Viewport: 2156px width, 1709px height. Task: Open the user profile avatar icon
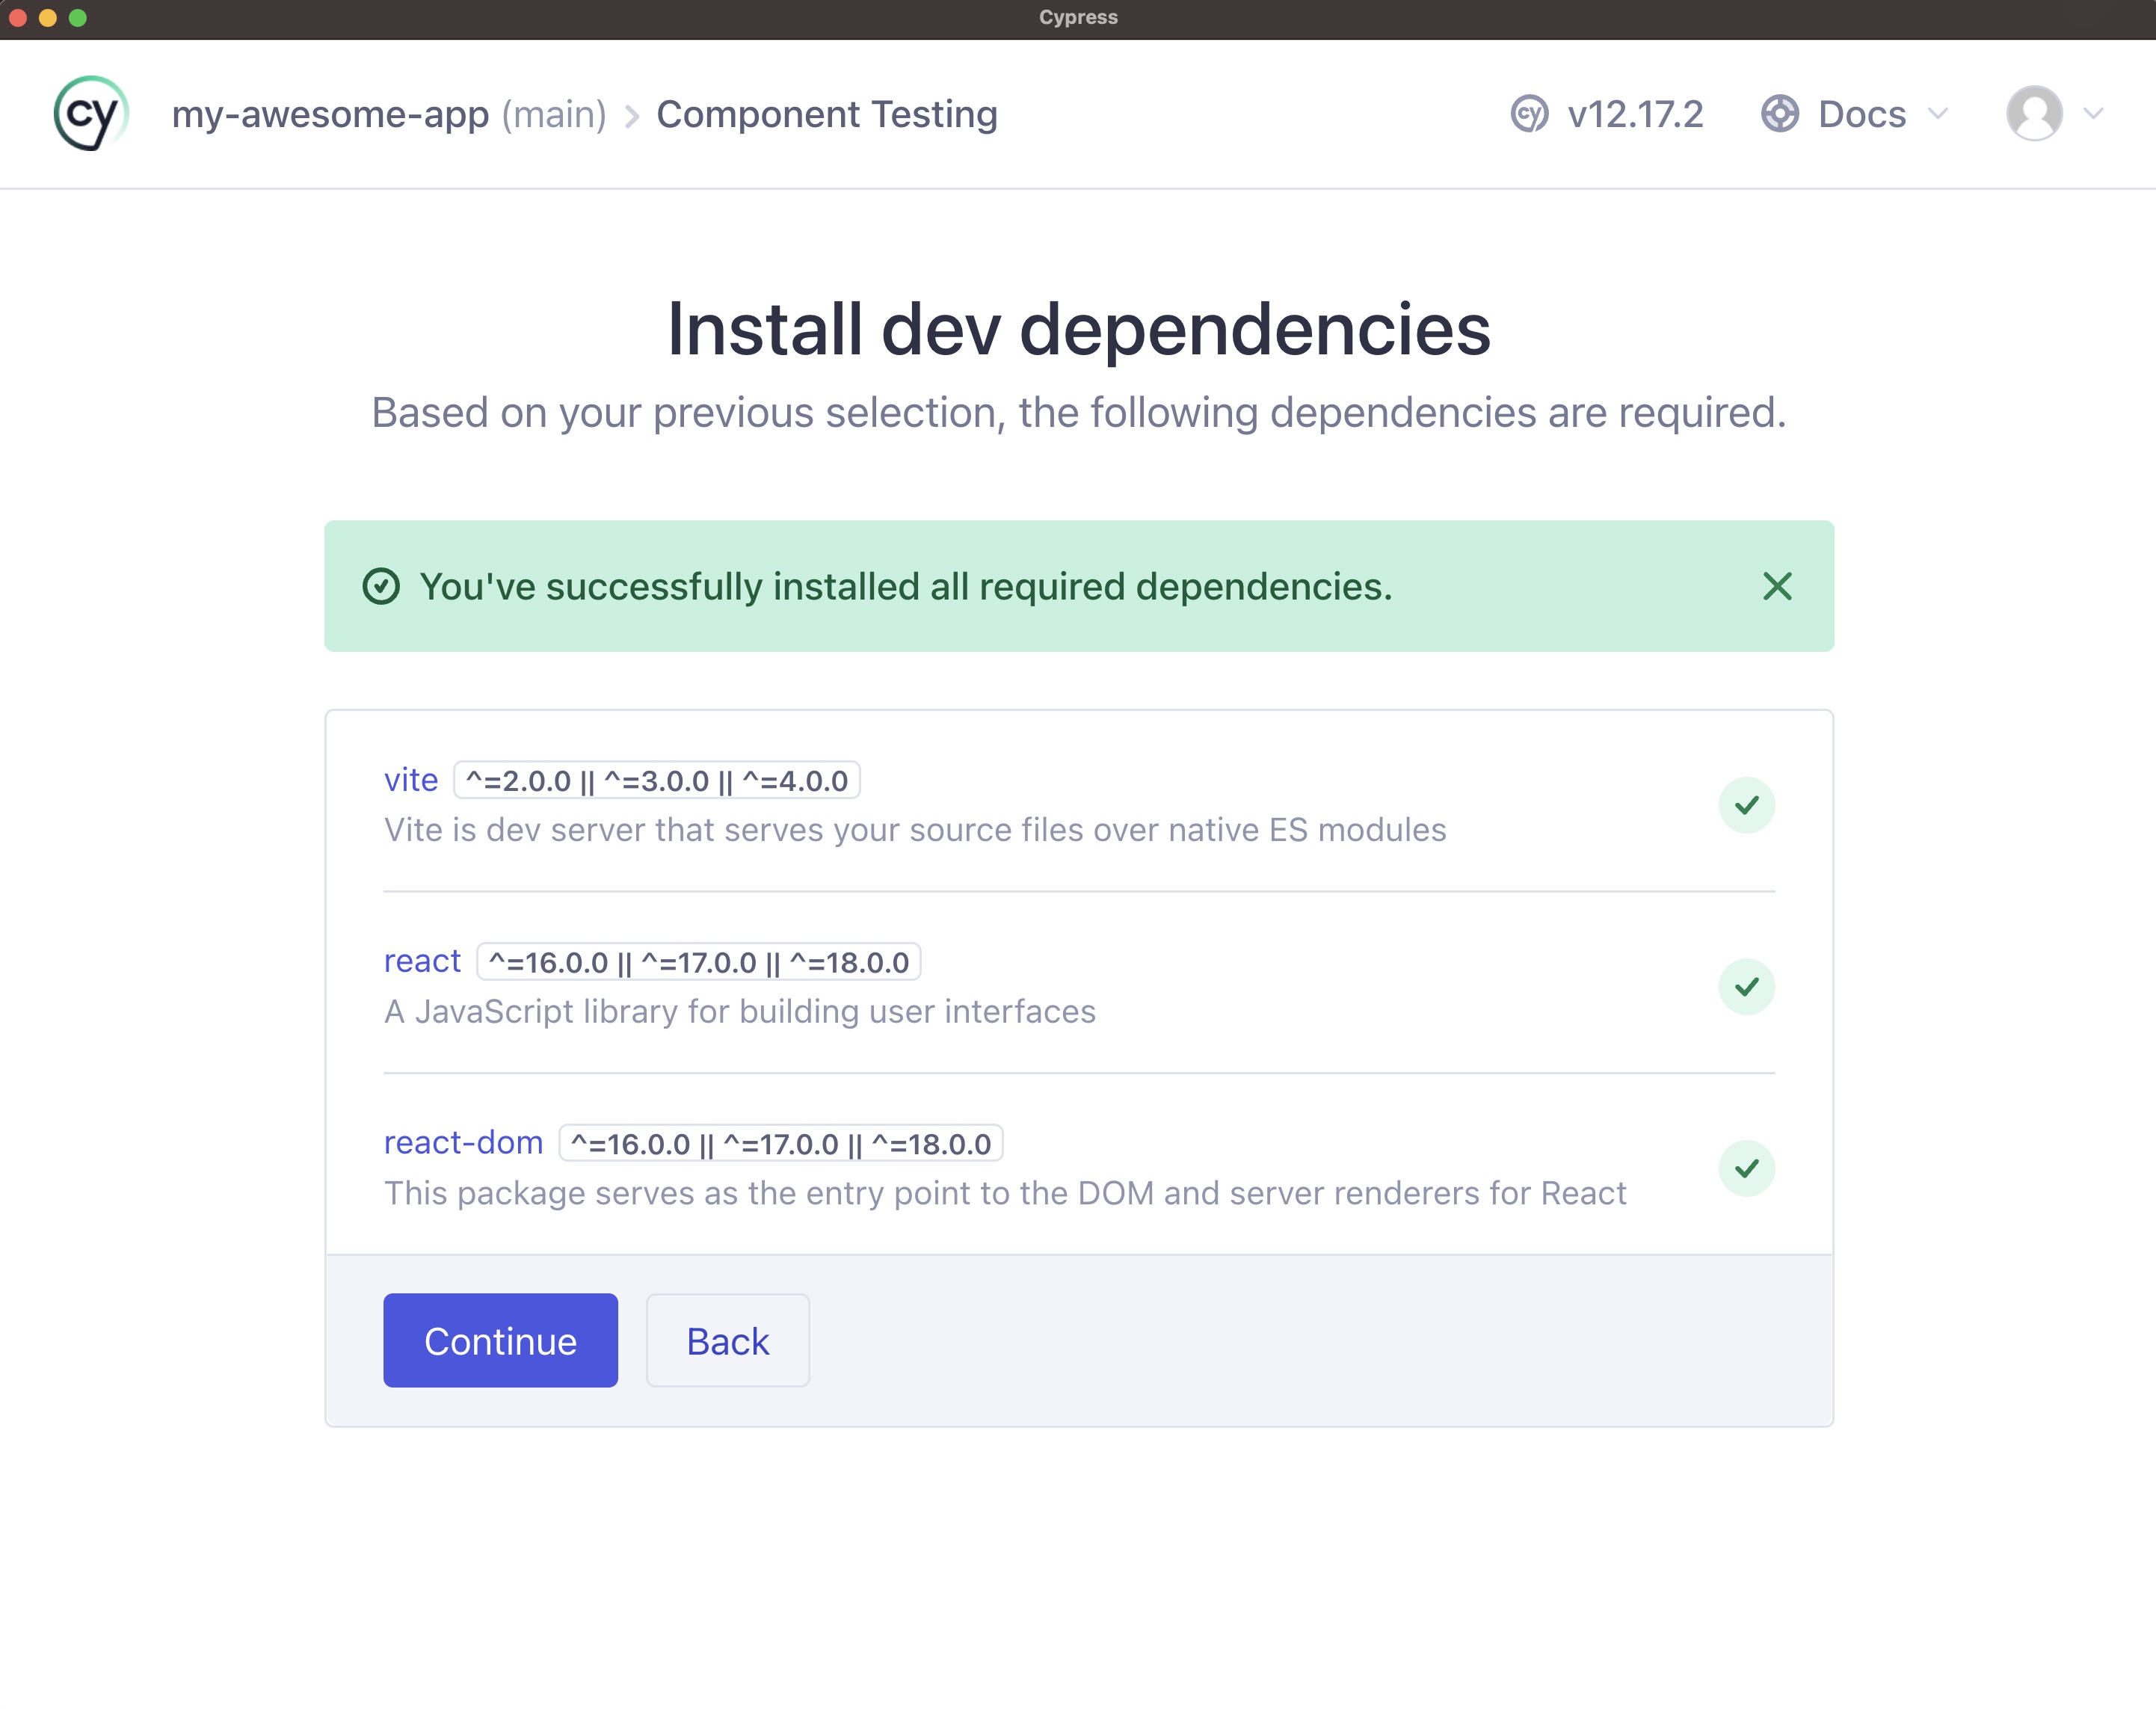pos(2036,114)
